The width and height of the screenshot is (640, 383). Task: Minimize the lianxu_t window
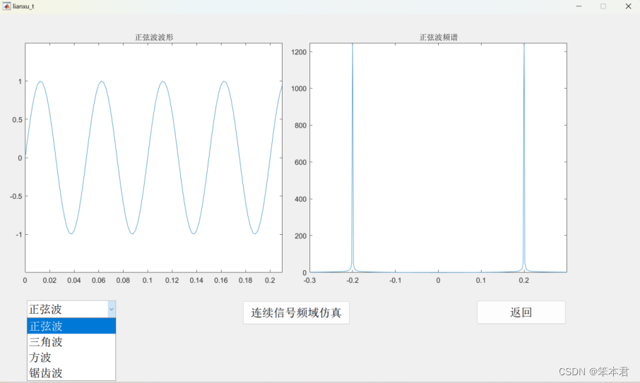[x=579, y=6]
